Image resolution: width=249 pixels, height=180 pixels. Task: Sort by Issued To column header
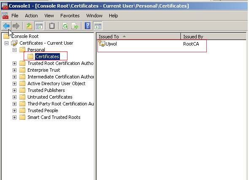click(139, 37)
